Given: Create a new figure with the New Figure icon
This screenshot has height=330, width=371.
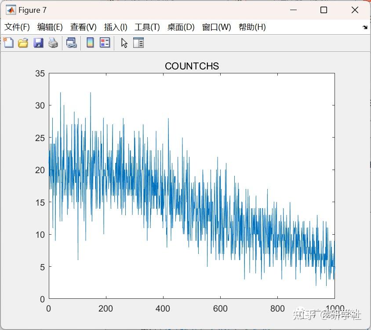Looking at the screenshot, I should pyautogui.click(x=8, y=43).
